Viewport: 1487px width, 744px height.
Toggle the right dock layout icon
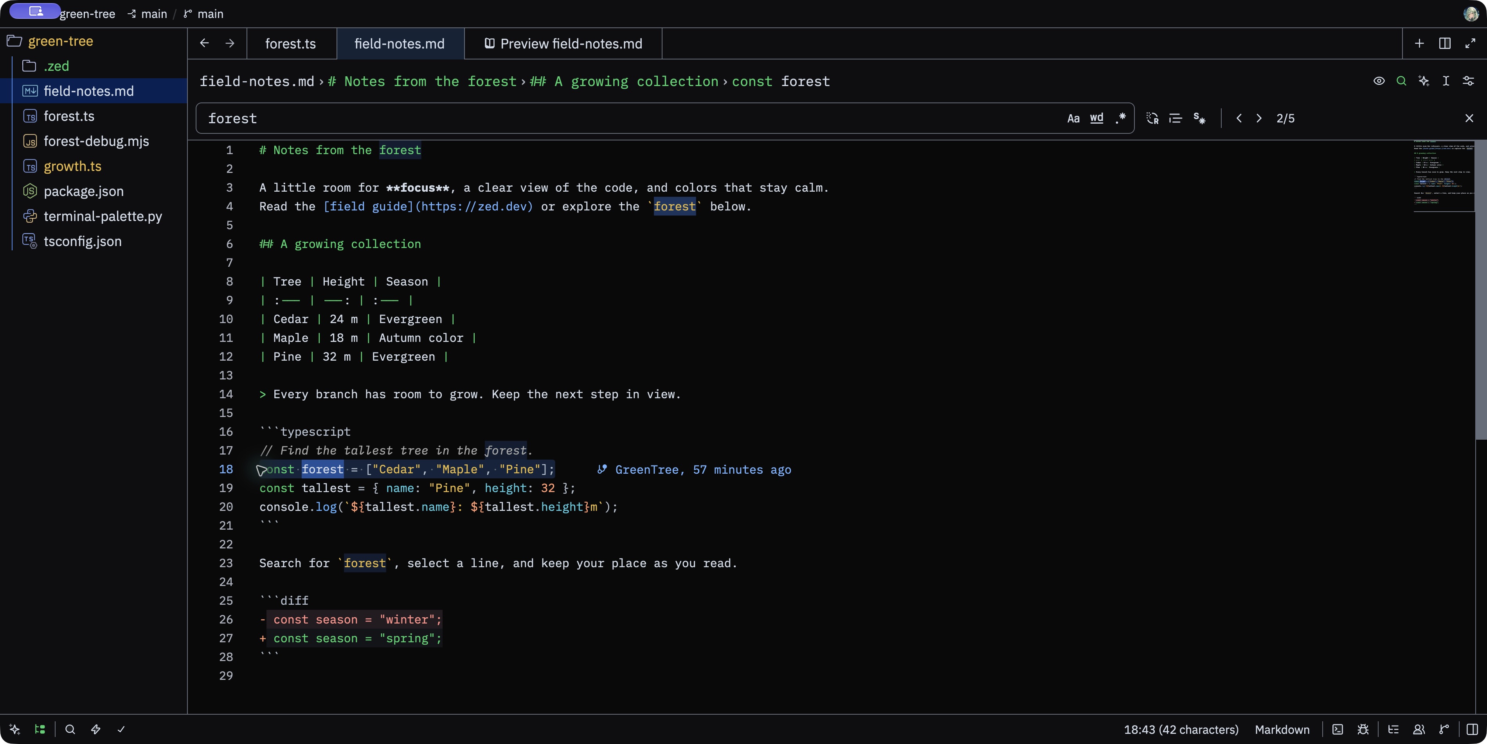pos(1473,730)
